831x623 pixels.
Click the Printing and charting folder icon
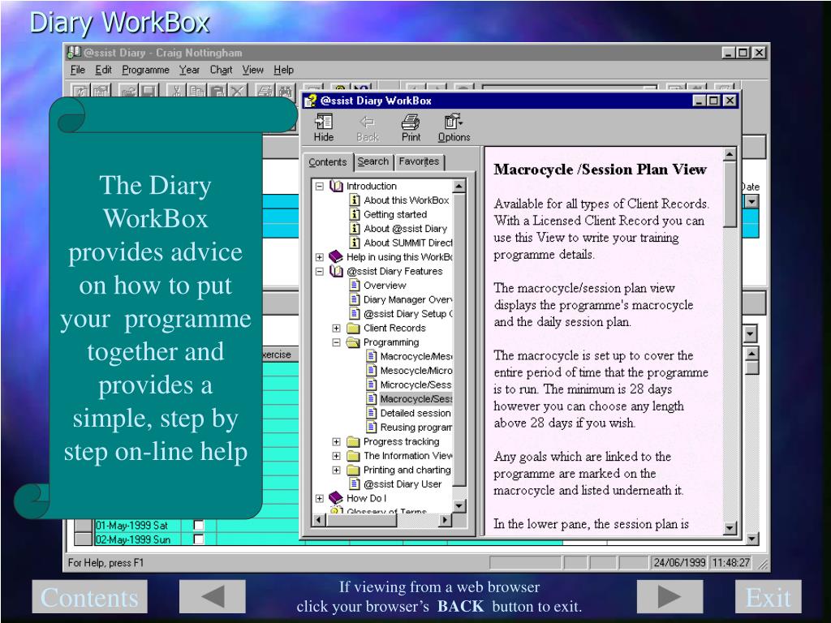(353, 470)
